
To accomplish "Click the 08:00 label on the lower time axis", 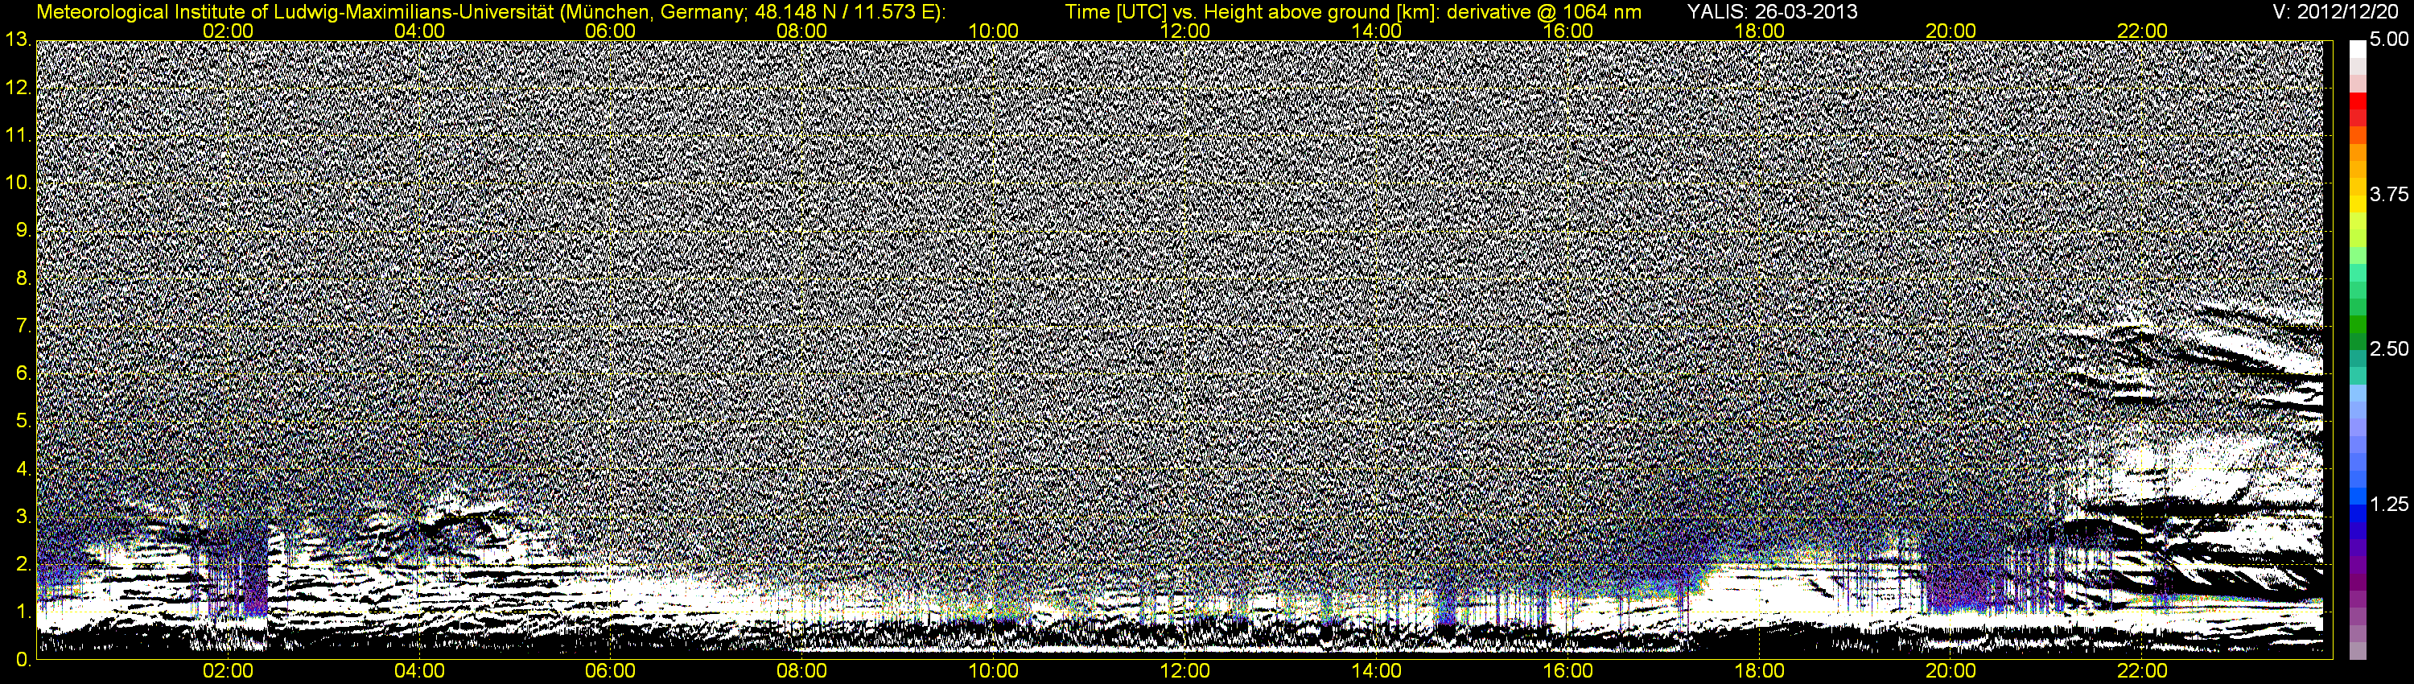I will (x=802, y=671).
